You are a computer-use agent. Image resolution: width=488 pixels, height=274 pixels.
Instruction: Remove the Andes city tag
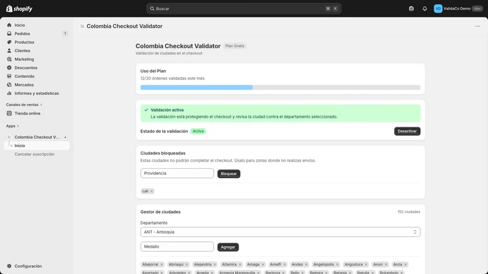(x=306, y=265)
